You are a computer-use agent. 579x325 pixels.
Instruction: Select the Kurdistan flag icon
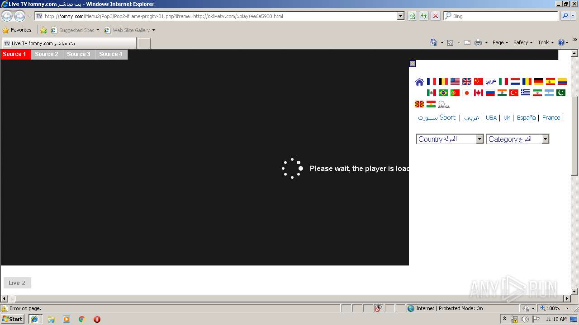[431, 104]
